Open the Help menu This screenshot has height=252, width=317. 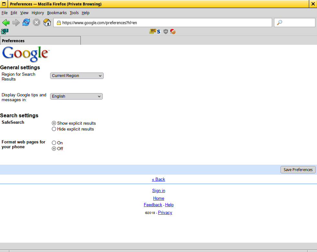click(86, 13)
